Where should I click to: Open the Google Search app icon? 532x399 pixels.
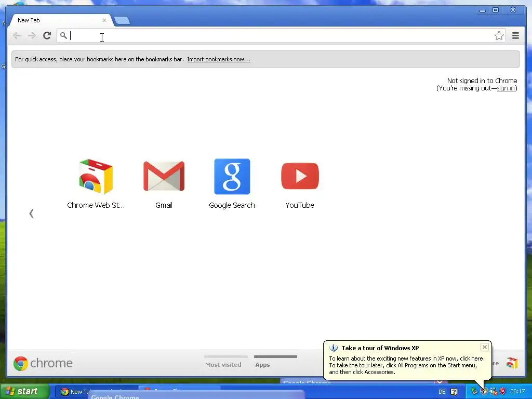click(232, 183)
